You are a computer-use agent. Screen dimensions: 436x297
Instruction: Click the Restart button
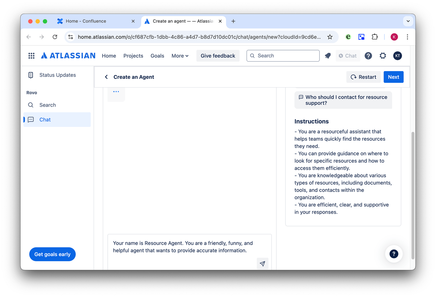363,77
